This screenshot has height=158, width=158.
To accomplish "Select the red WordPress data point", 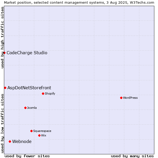I will pos(121,98).
